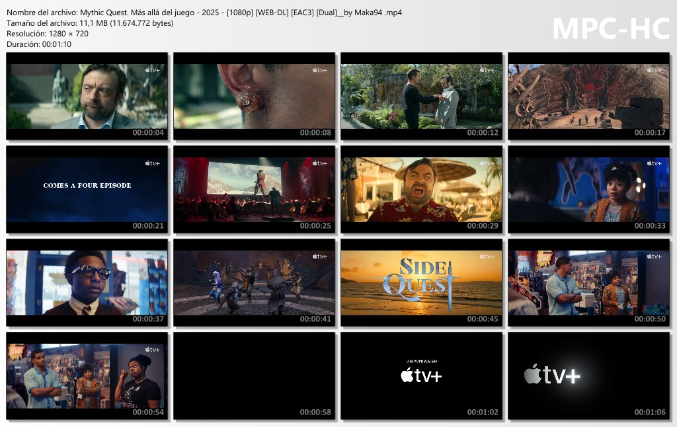The image size is (677, 427).
Task: Click the 00:00:21 timestamp label
Action: pyautogui.click(x=148, y=226)
